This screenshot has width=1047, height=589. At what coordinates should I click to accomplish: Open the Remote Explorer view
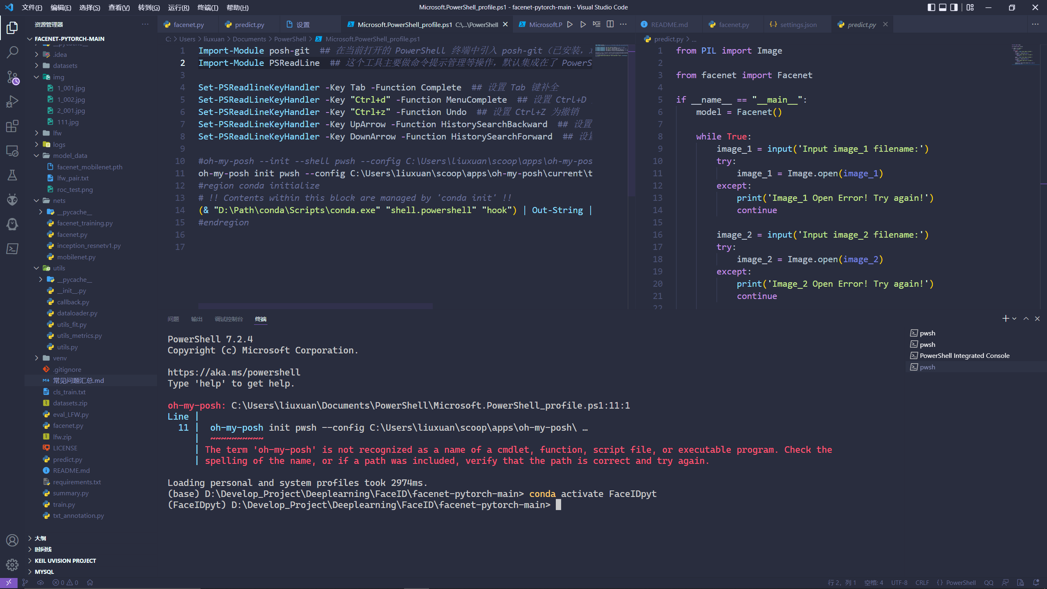coord(12,151)
